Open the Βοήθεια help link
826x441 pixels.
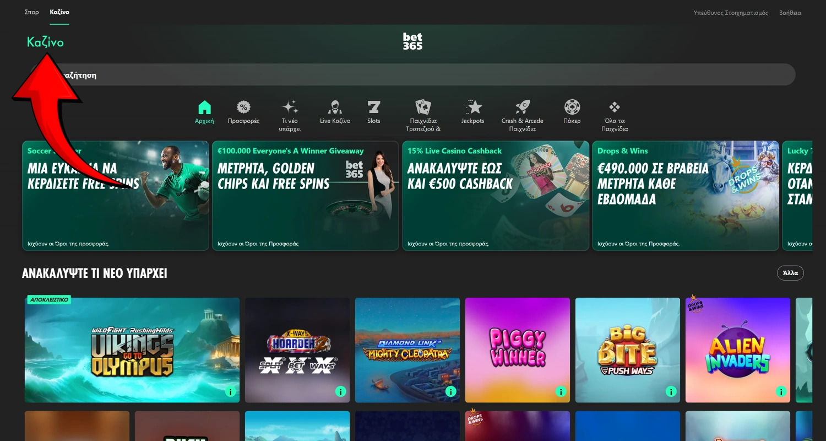790,13
